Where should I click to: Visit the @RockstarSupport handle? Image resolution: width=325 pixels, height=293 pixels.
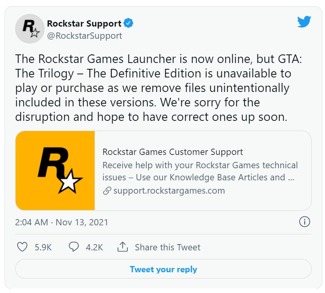tap(84, 36)
